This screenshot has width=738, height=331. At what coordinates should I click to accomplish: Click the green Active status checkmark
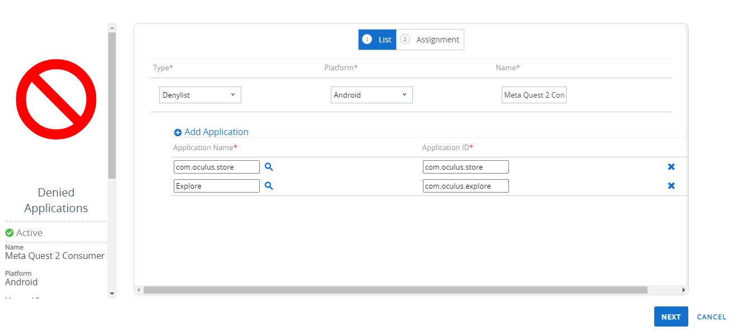pos(9,233)
